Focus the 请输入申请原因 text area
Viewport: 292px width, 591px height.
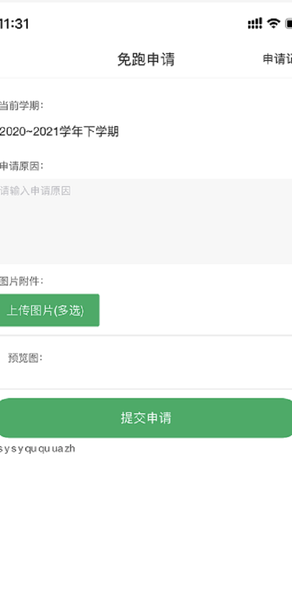click(146, 222)
